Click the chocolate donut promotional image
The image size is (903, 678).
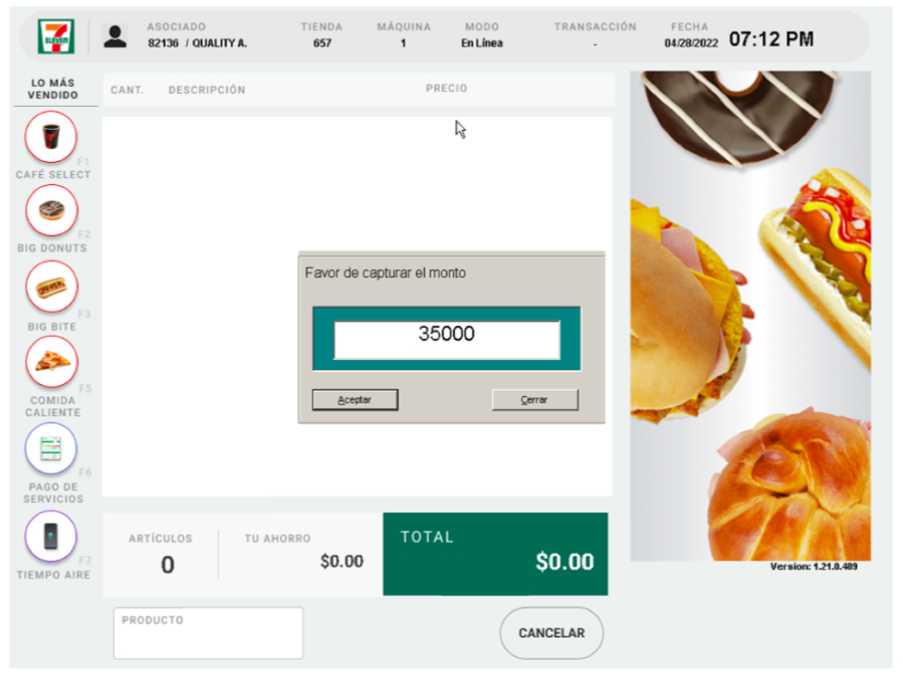(x=739, y=117)
